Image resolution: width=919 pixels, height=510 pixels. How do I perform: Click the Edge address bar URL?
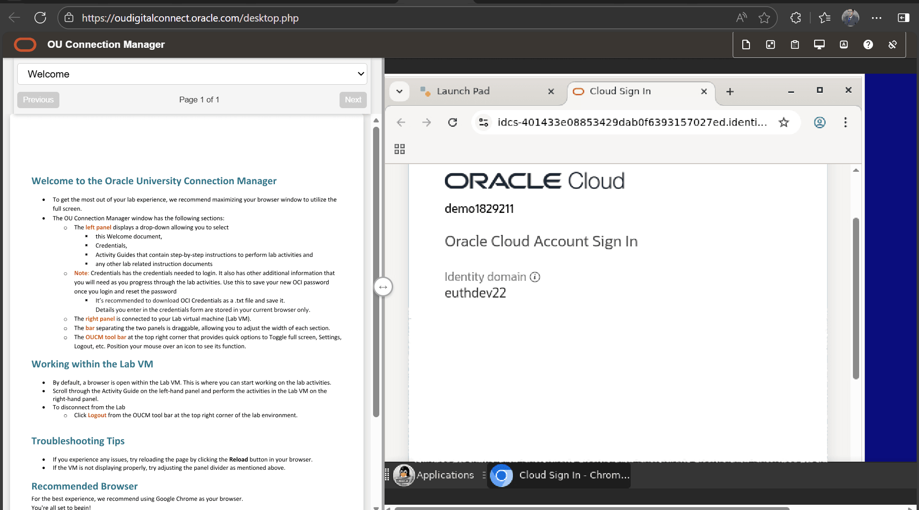[190, 18]
